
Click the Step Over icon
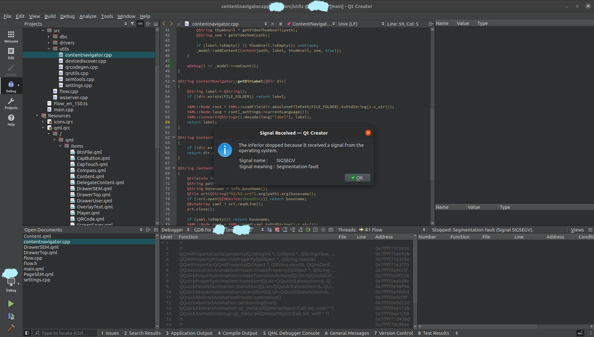point(285,230)
